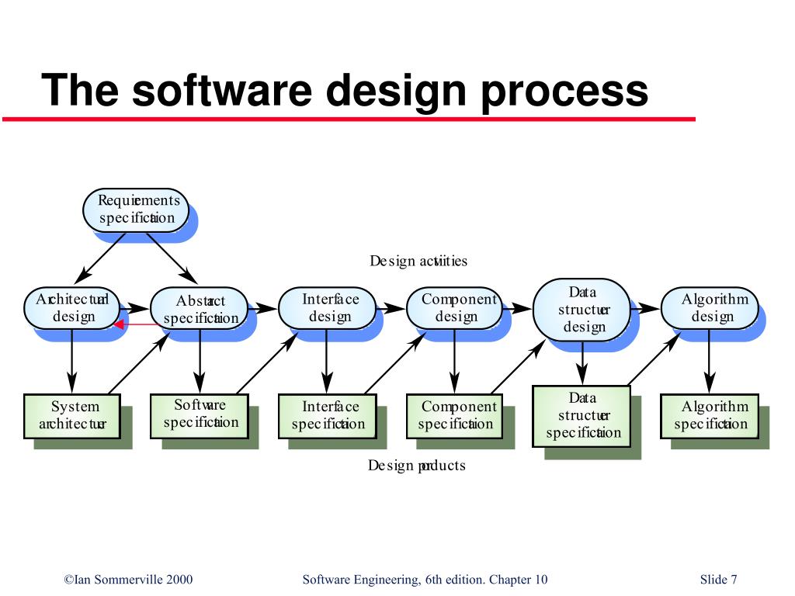Select the Component specification product box
Screen dimensions: 795x596
tap(455, 416)
